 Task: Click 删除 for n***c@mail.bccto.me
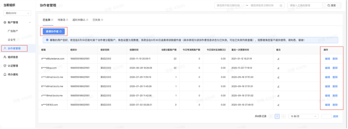335,77
